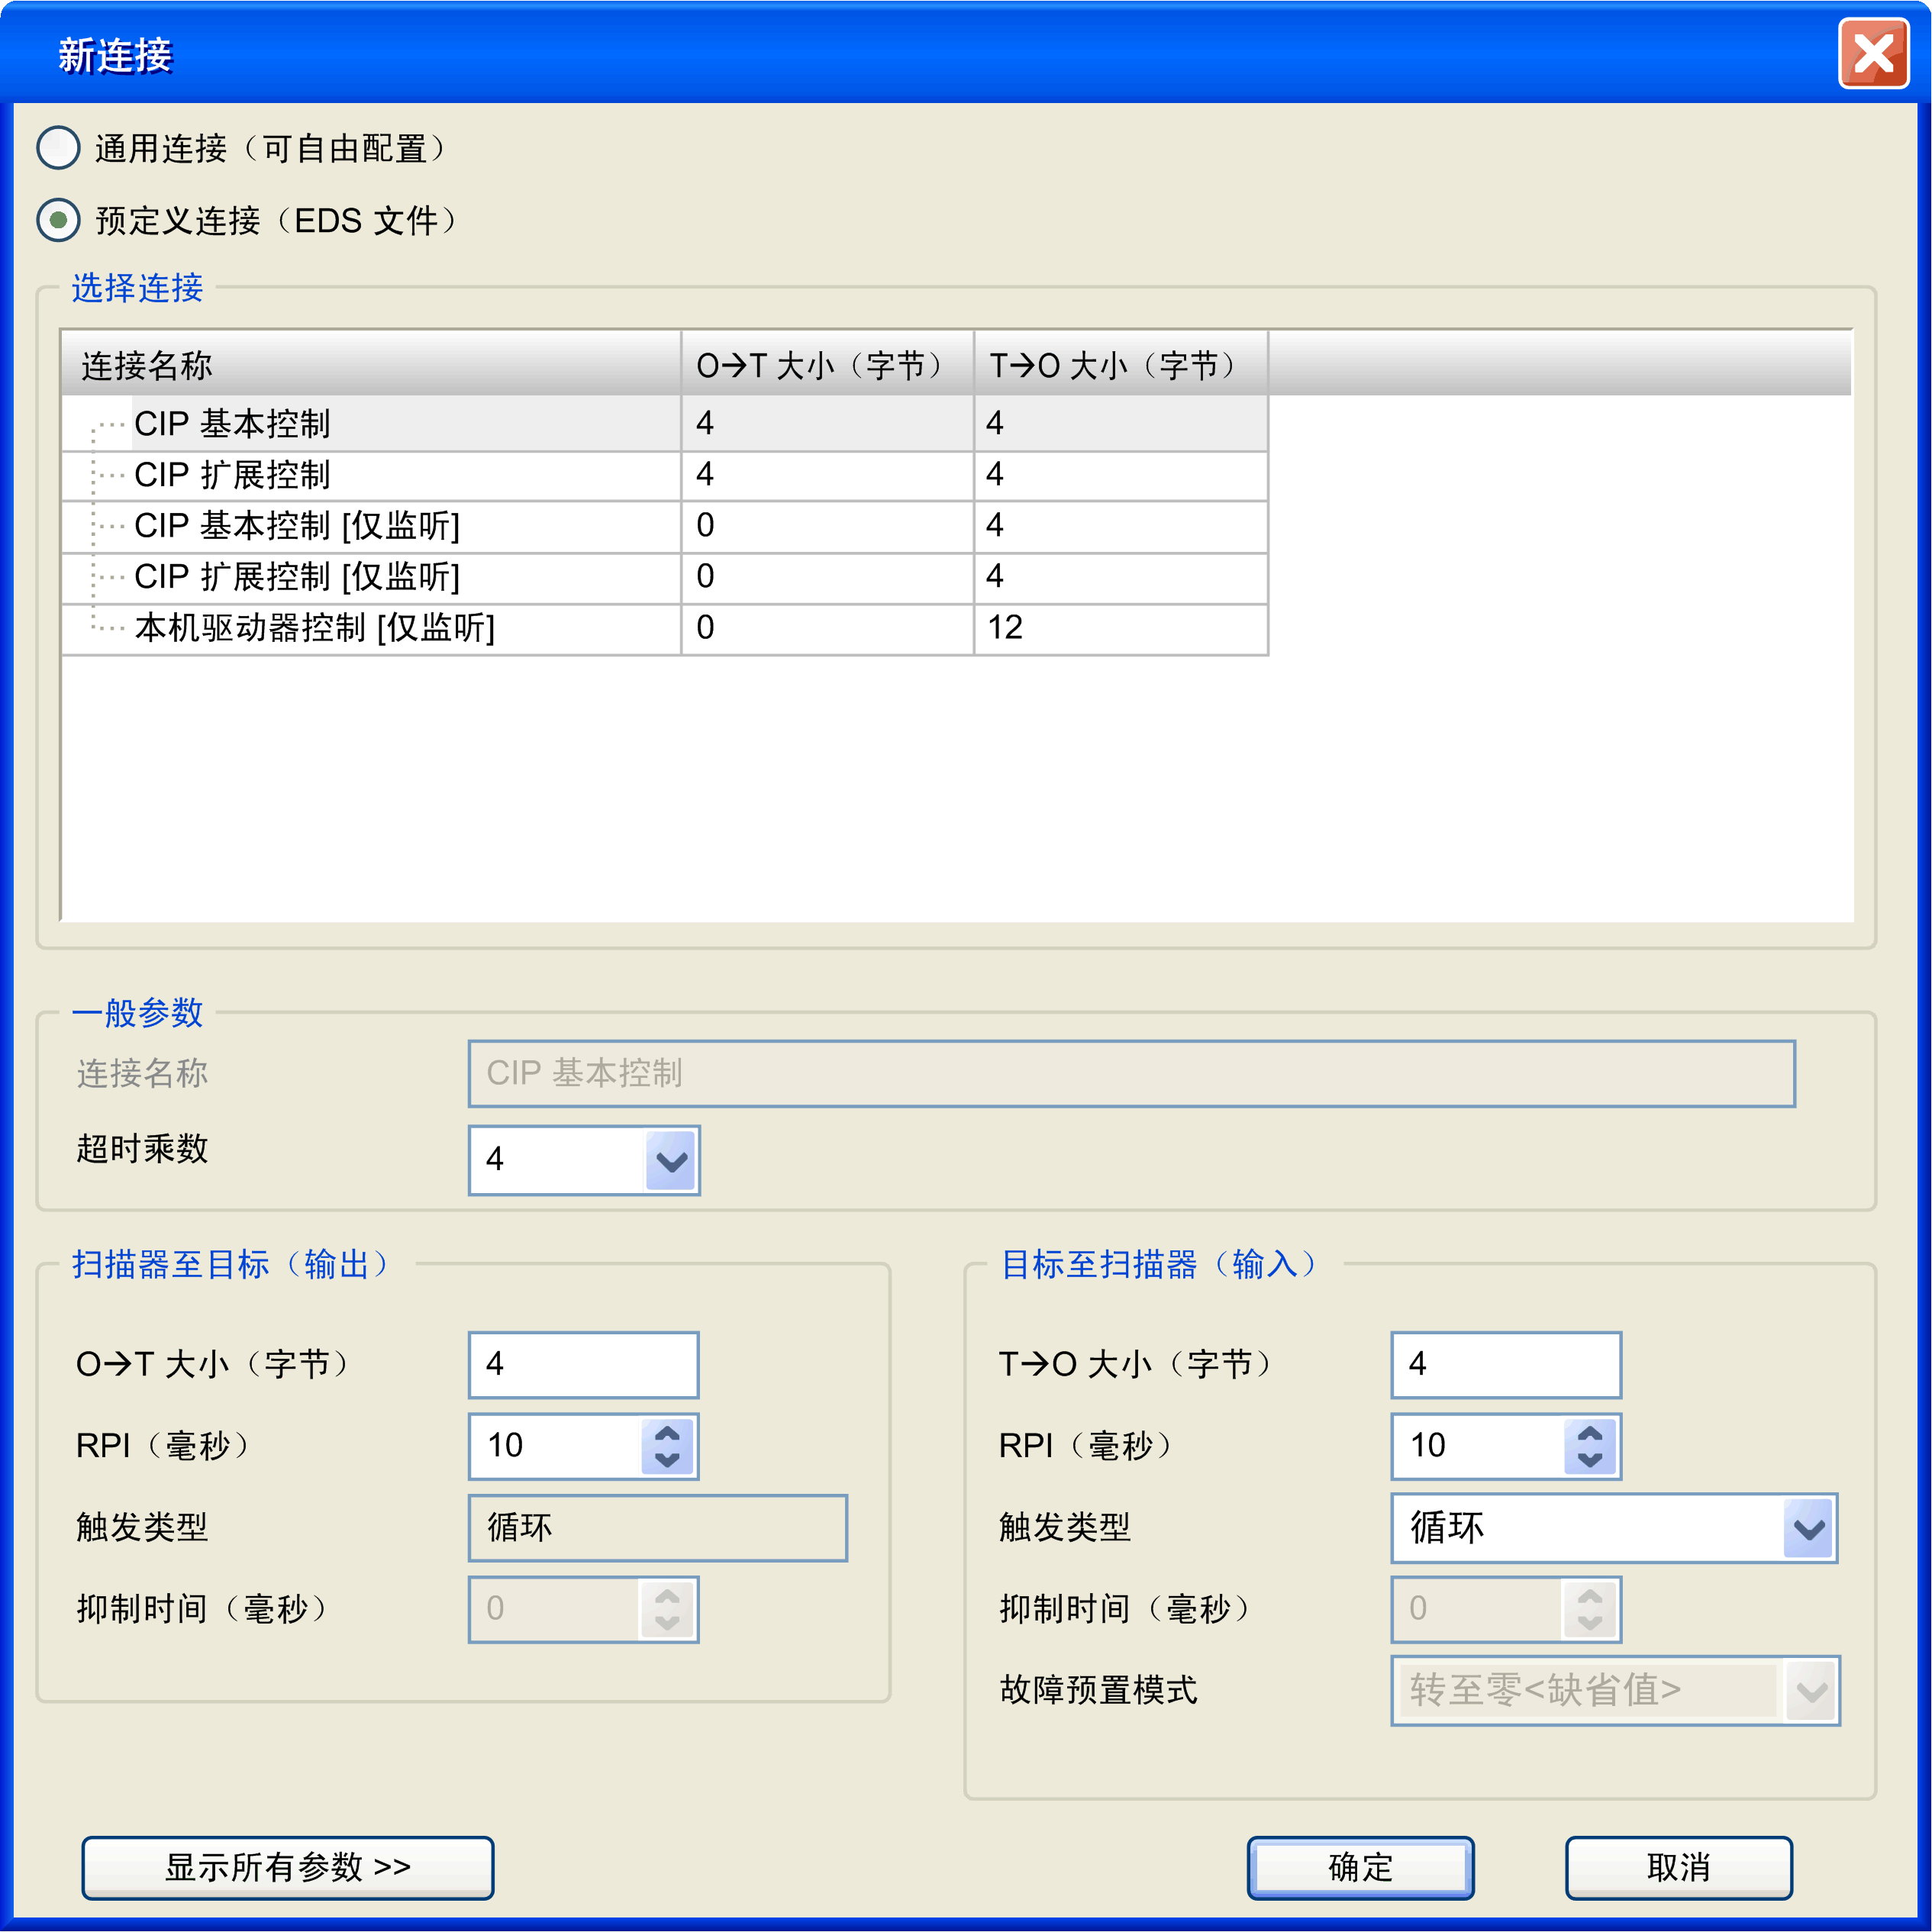Close the 新连接 dialog window
The width and height of the screenshot is (1932, 1932).
1873,54
